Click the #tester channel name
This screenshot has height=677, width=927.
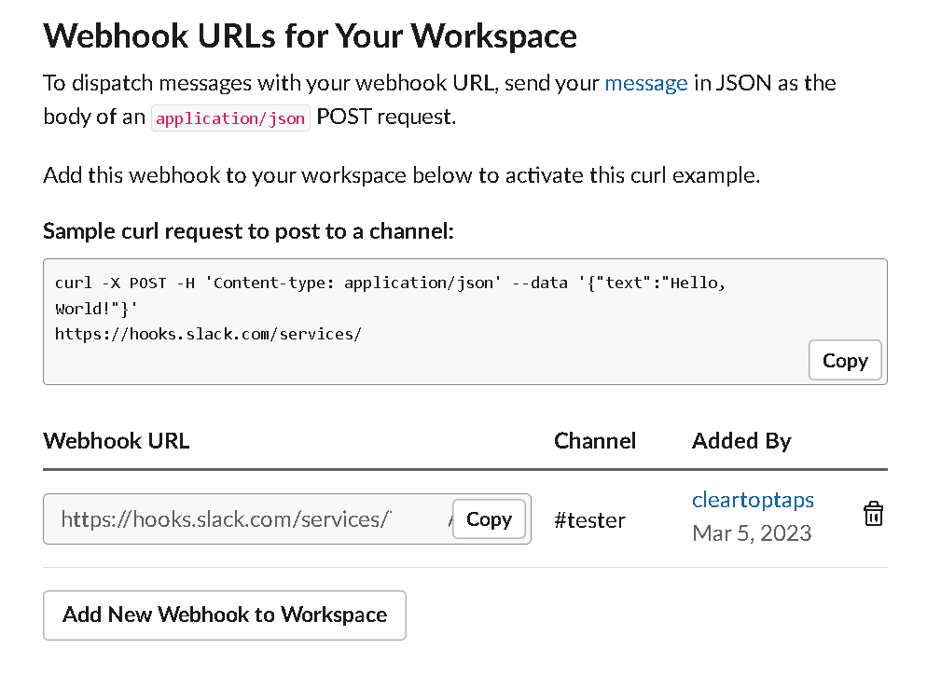tap(589, 520)
